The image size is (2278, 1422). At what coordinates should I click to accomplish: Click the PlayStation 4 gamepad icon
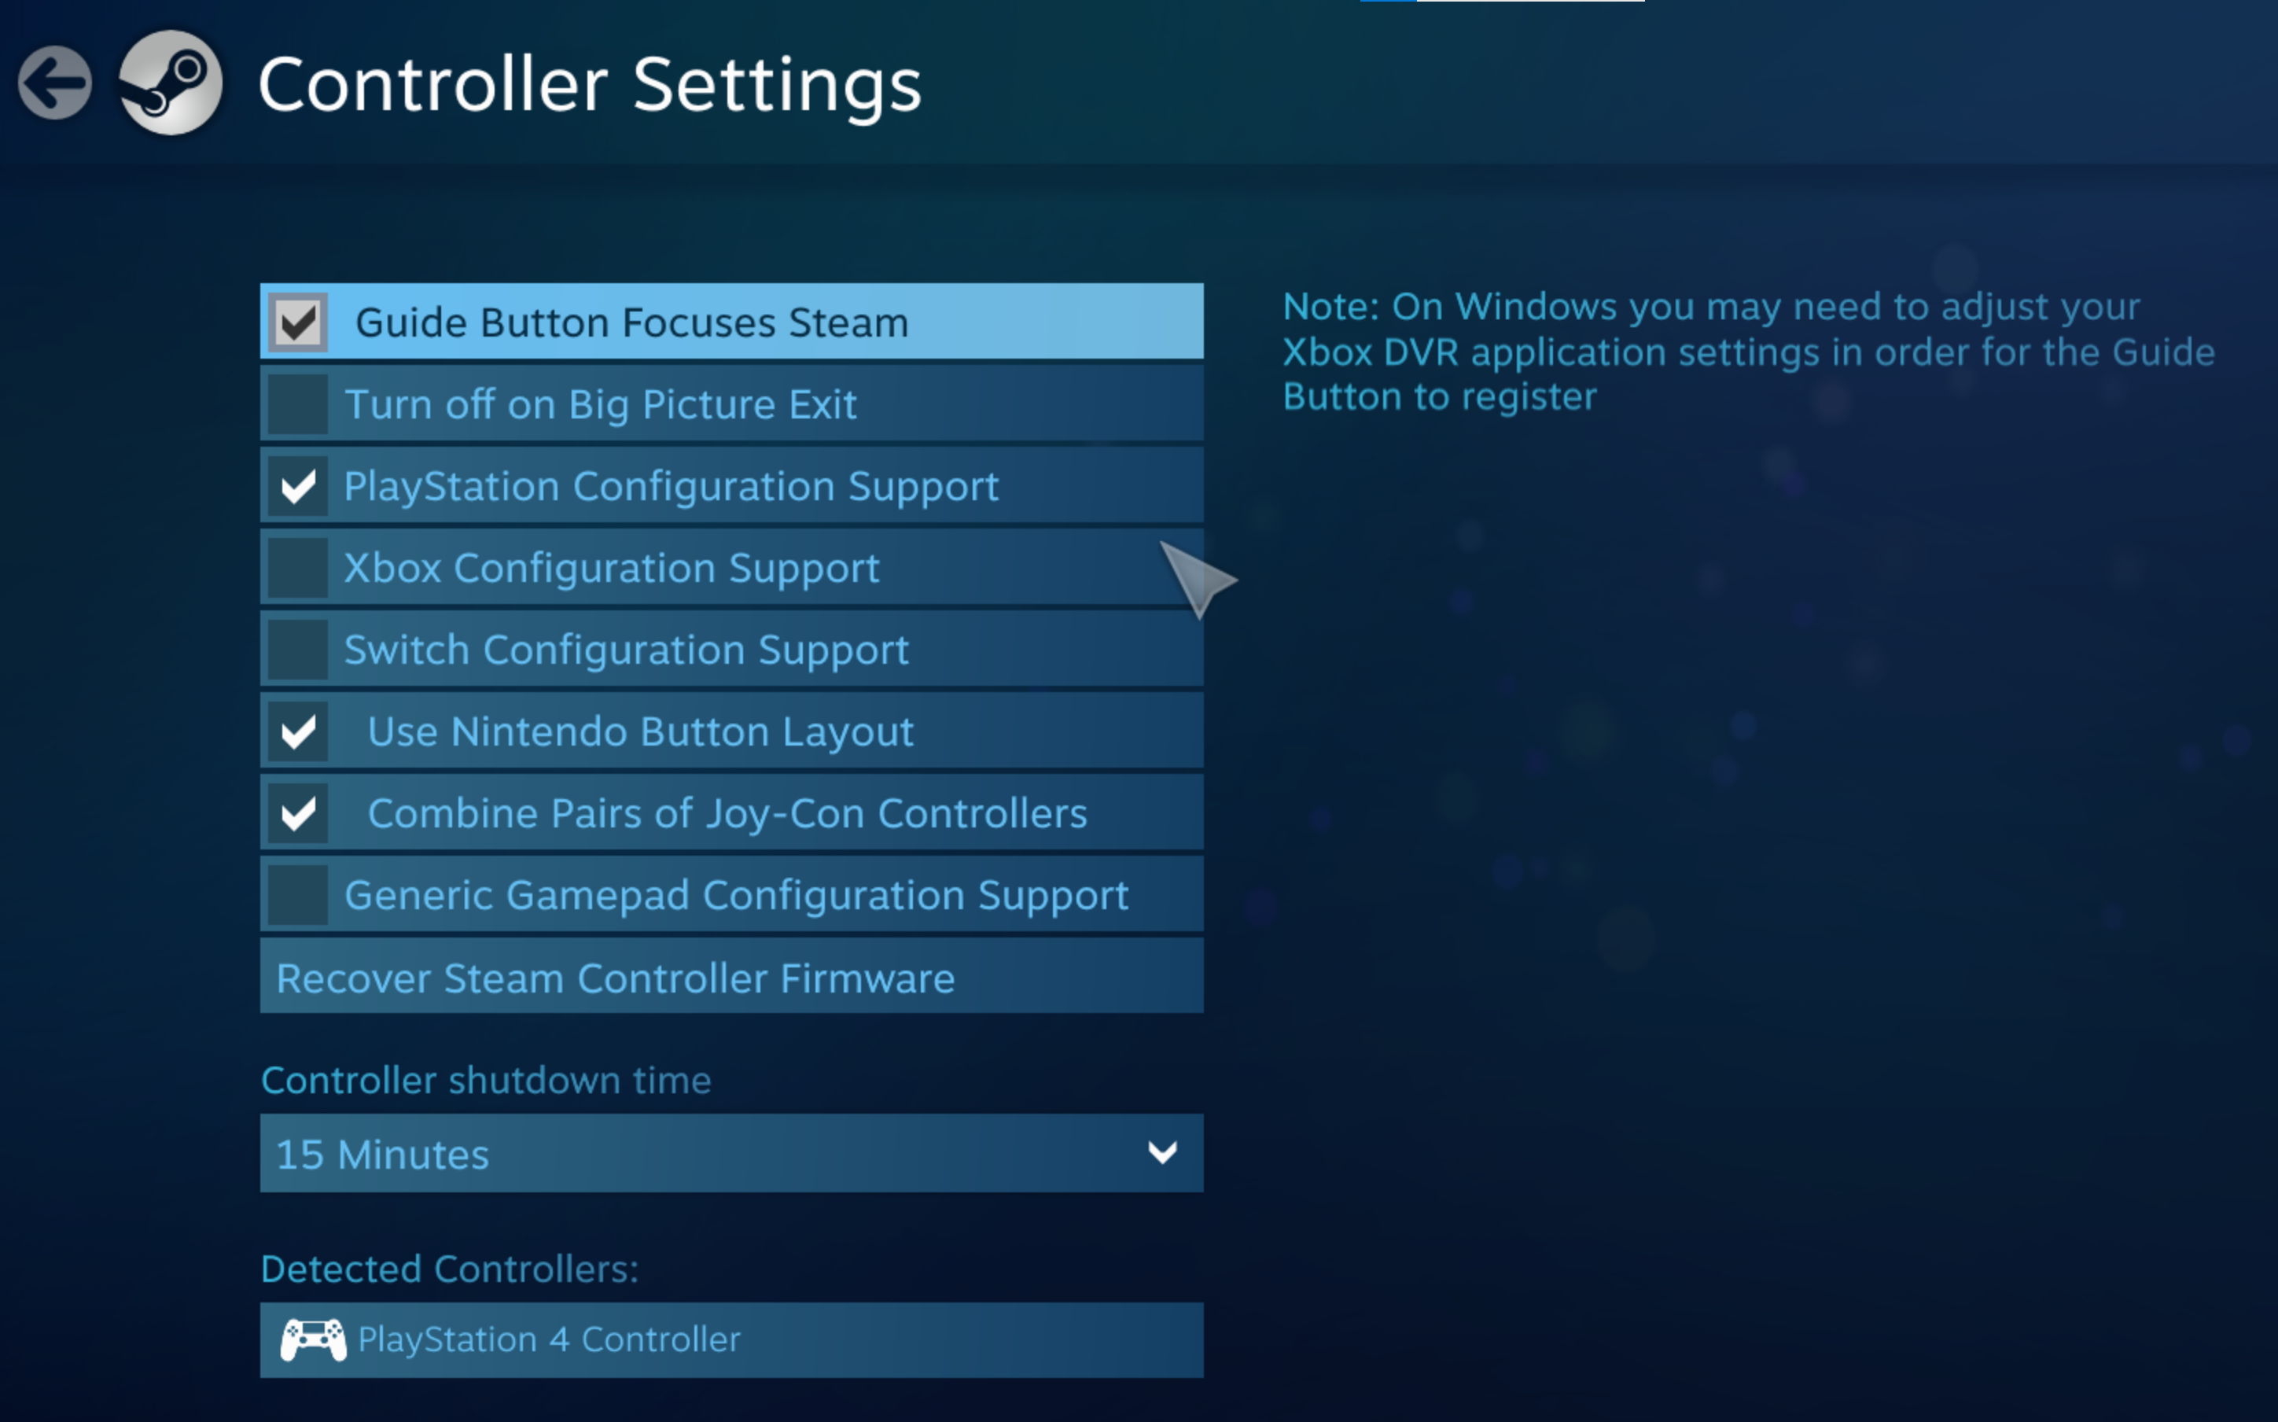pyautogui.click(x=313, y=1339)
